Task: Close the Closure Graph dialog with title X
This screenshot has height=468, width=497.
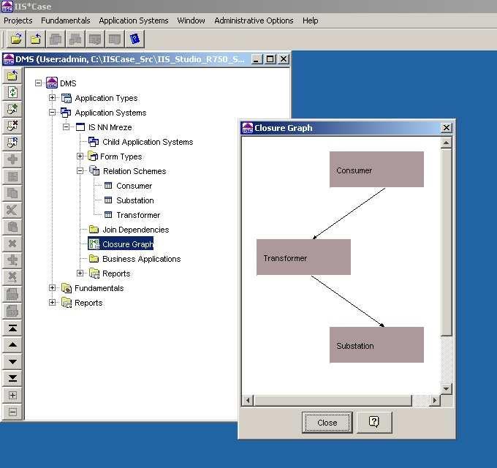Action: pos(447,127)
